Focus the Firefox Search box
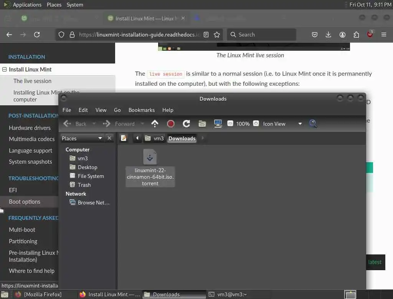Viewport: 393px width, 299px height. pyautogui.click(x=261, y=35)
